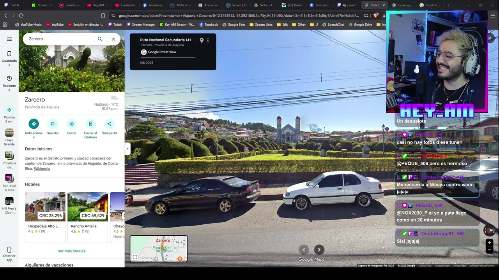The width and height of the screenshot is (499, 280).
Task: Click the Obtener app phone icon
Action: coord(9,250)
